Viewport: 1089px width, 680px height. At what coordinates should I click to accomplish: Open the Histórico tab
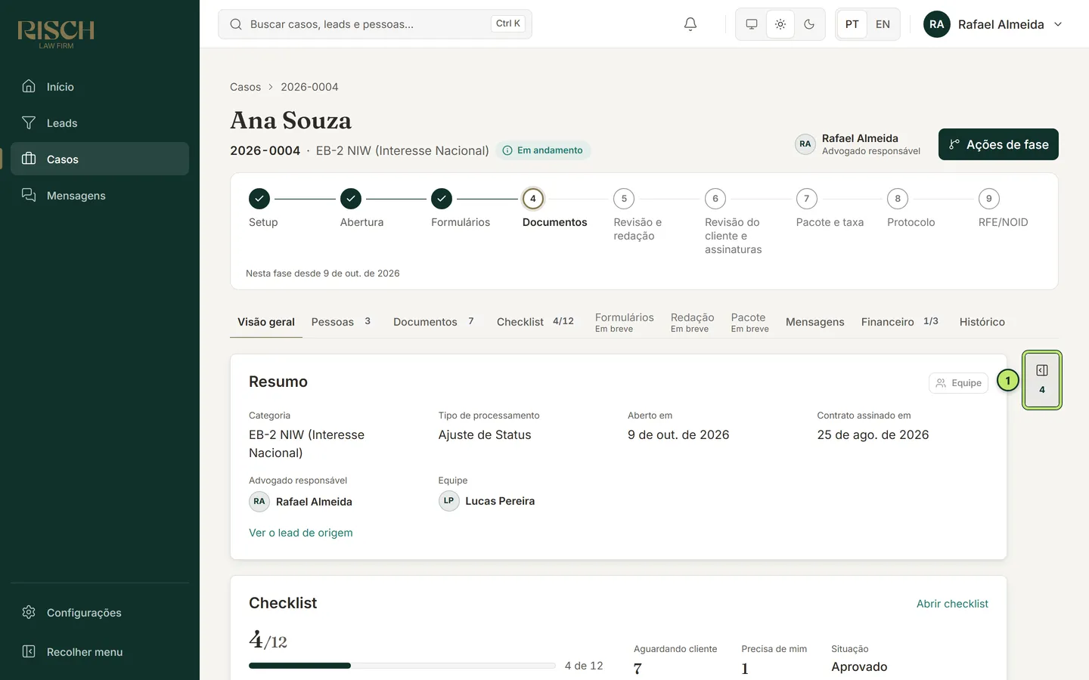982,322
